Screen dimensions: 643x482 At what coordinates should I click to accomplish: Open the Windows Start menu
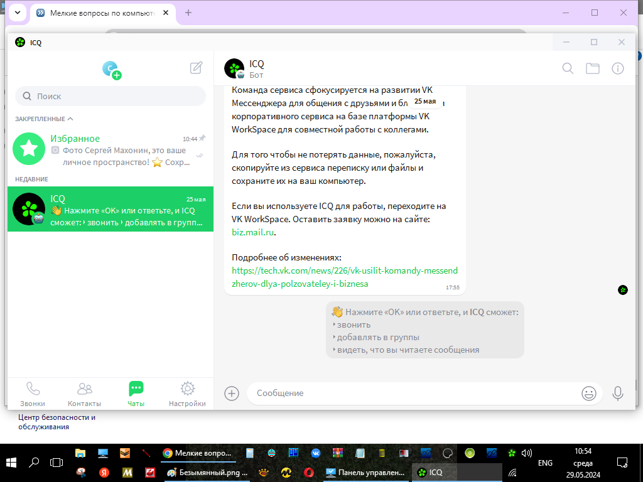11,463
